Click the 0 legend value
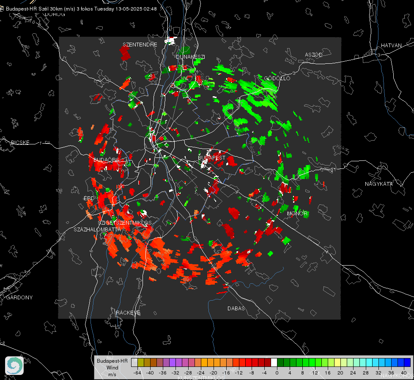Image resolution: width=414 pixels, height=380 pixels. tap(277, 373)
